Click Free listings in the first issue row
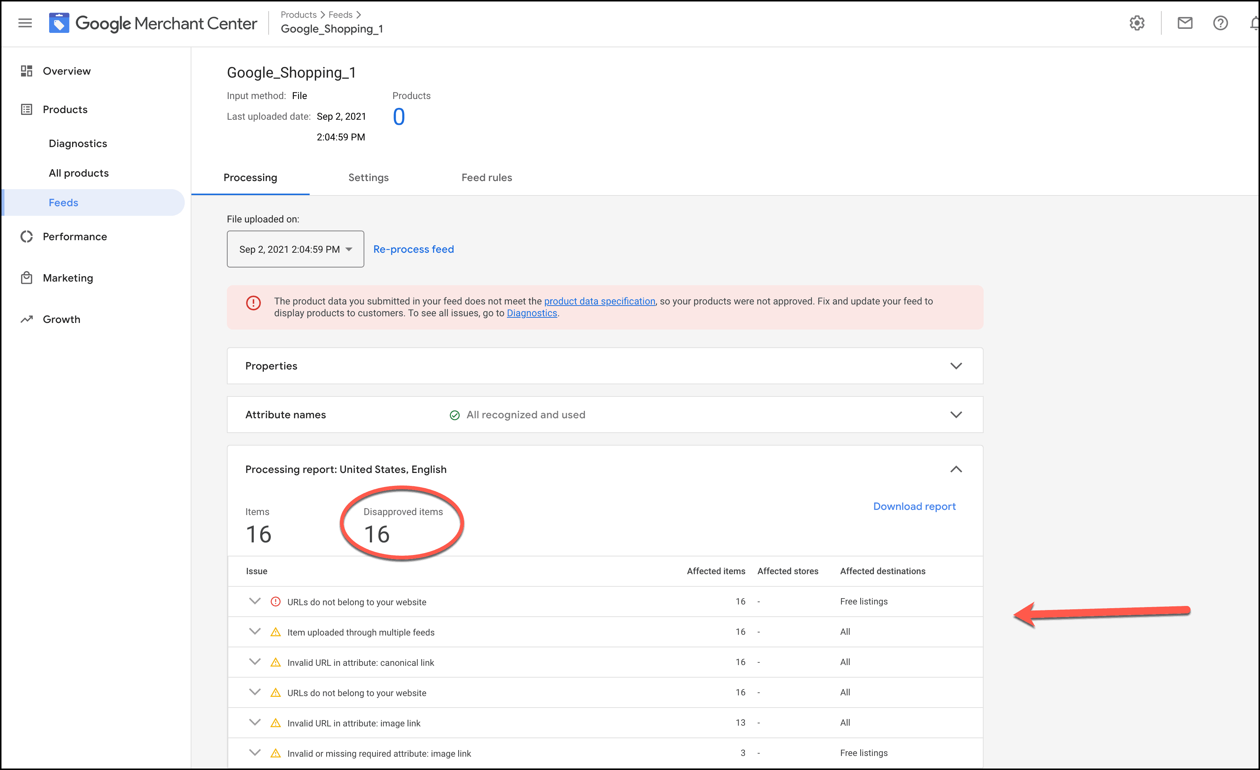 point(864,601)
